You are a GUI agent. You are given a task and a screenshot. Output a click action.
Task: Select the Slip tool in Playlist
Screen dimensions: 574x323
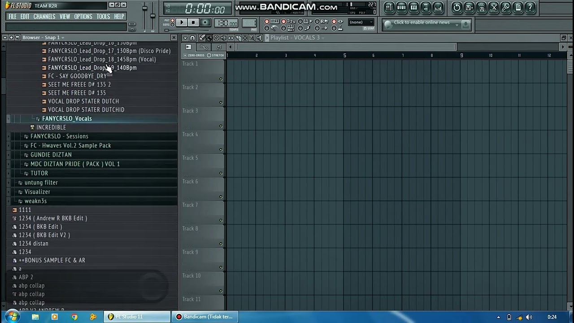(230, 38)
